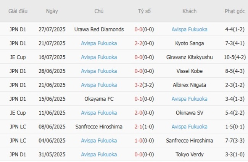
Task: Click the 31/05/2025 match date cell
Action: coord(52,155)
